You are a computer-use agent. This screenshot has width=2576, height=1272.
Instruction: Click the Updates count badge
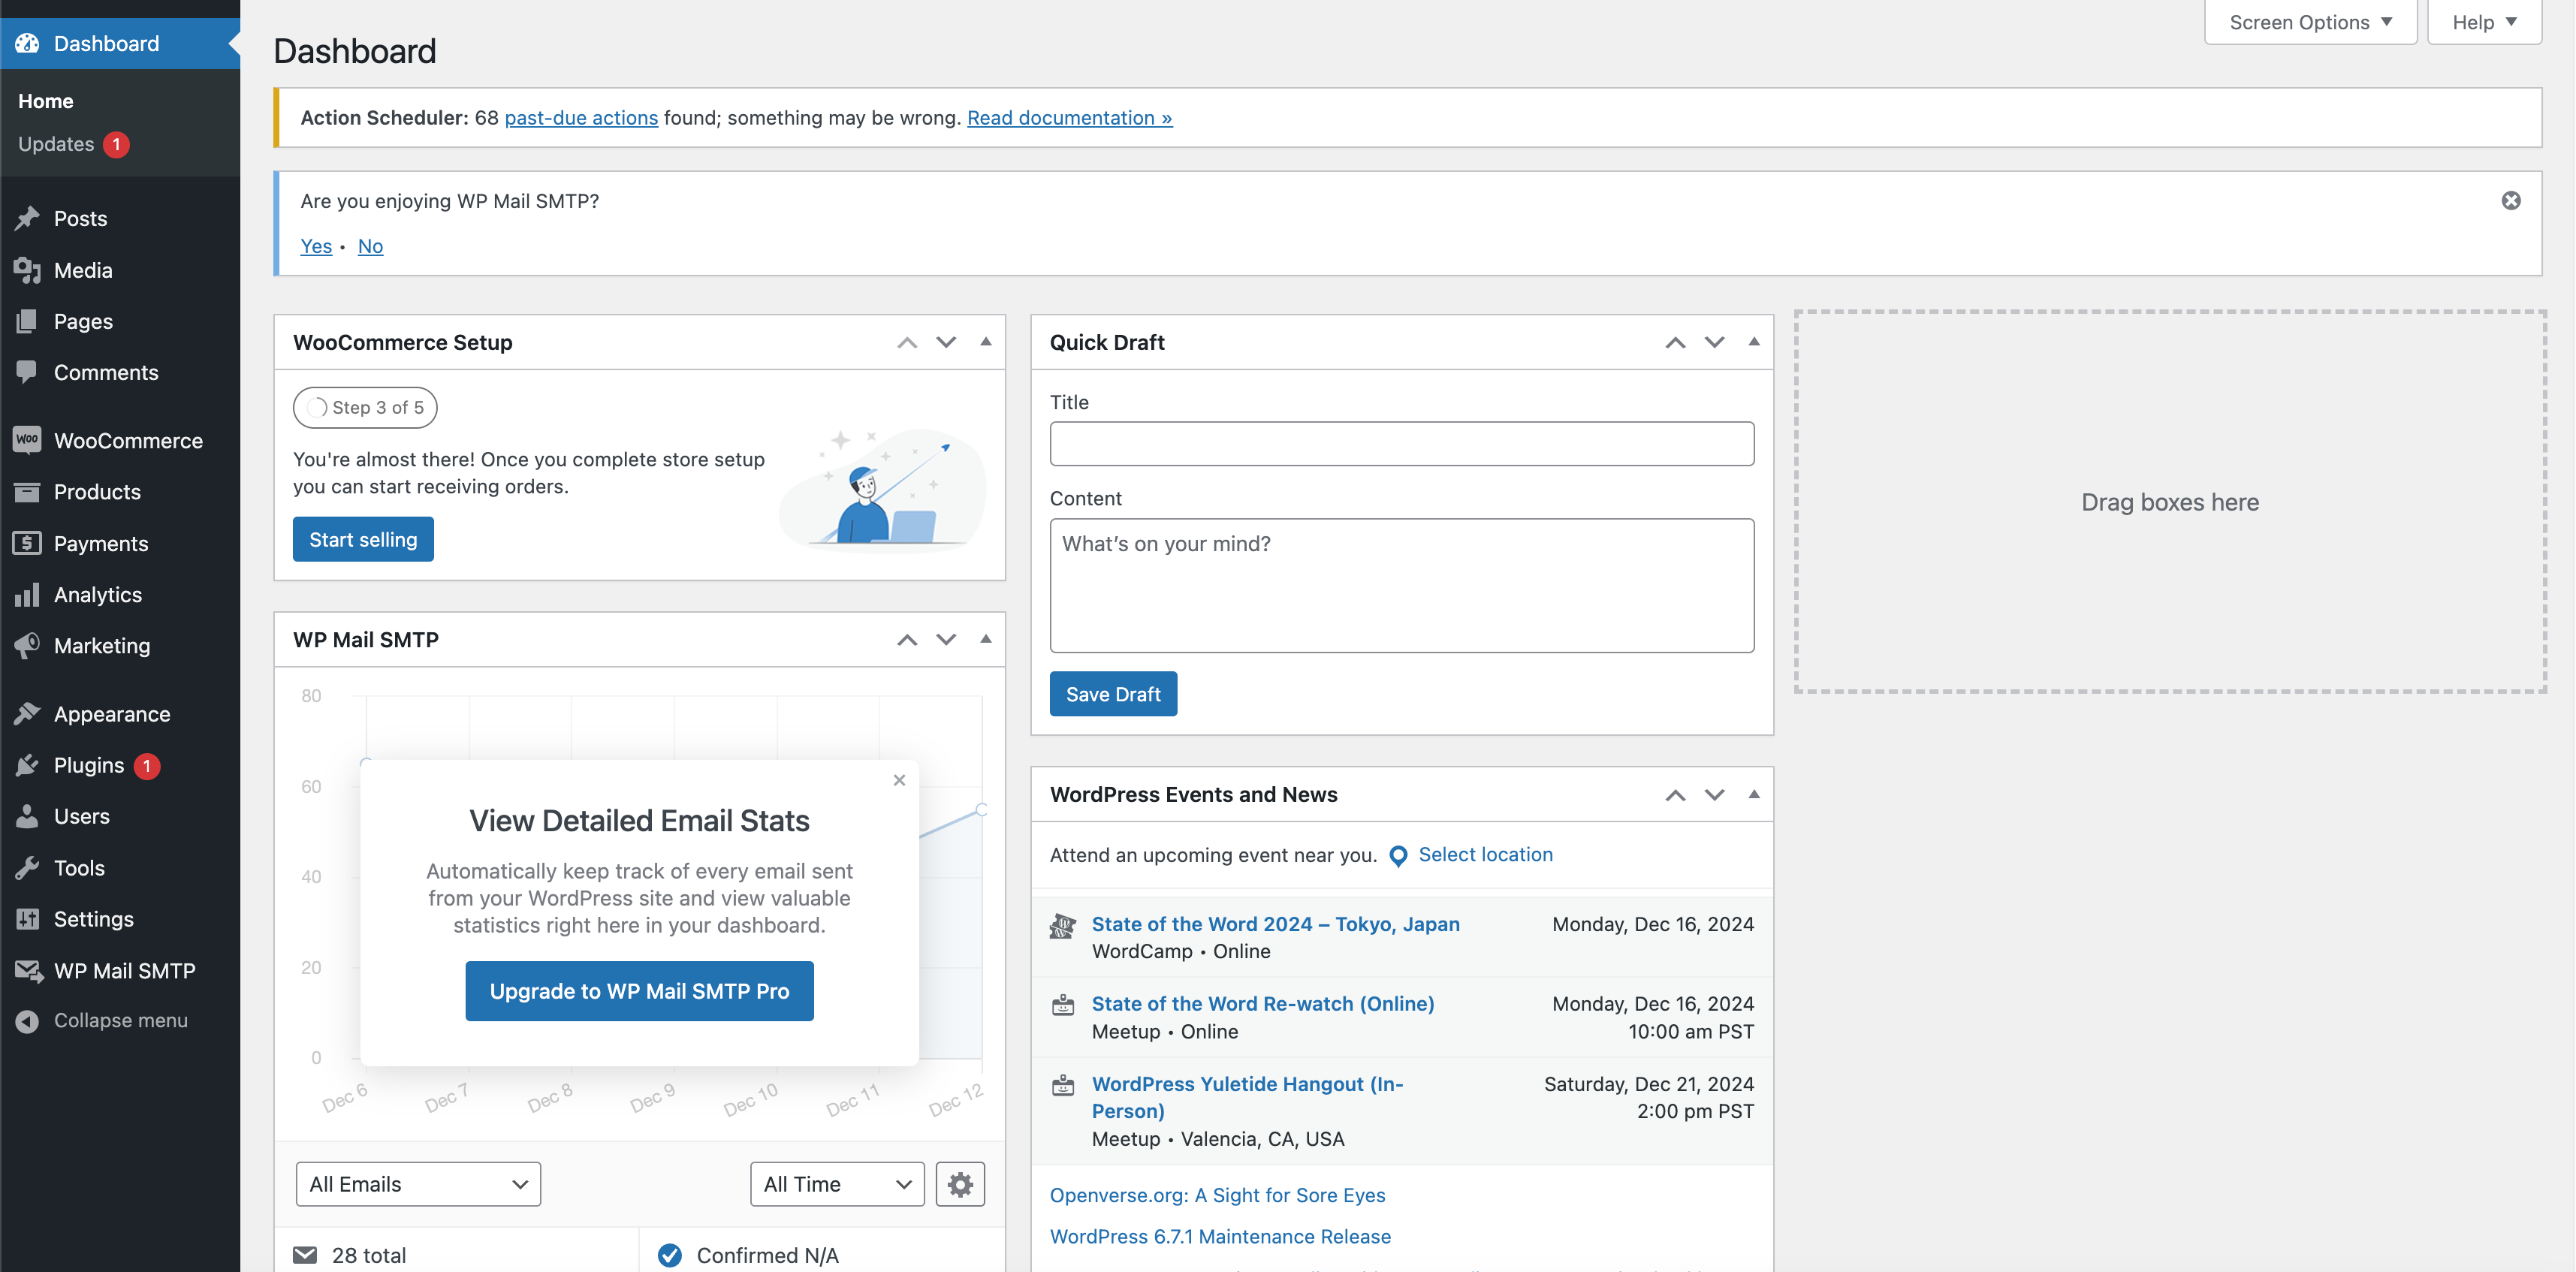point(116,144)
